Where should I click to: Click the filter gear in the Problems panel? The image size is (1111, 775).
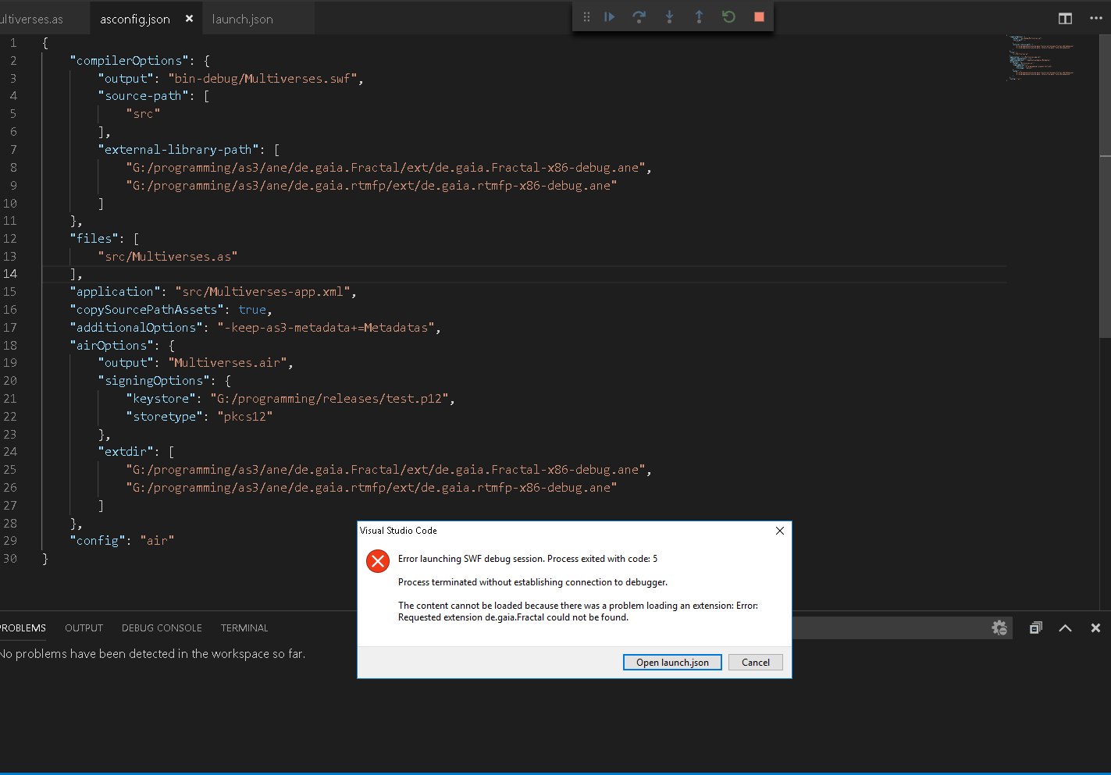coord(999,627)
